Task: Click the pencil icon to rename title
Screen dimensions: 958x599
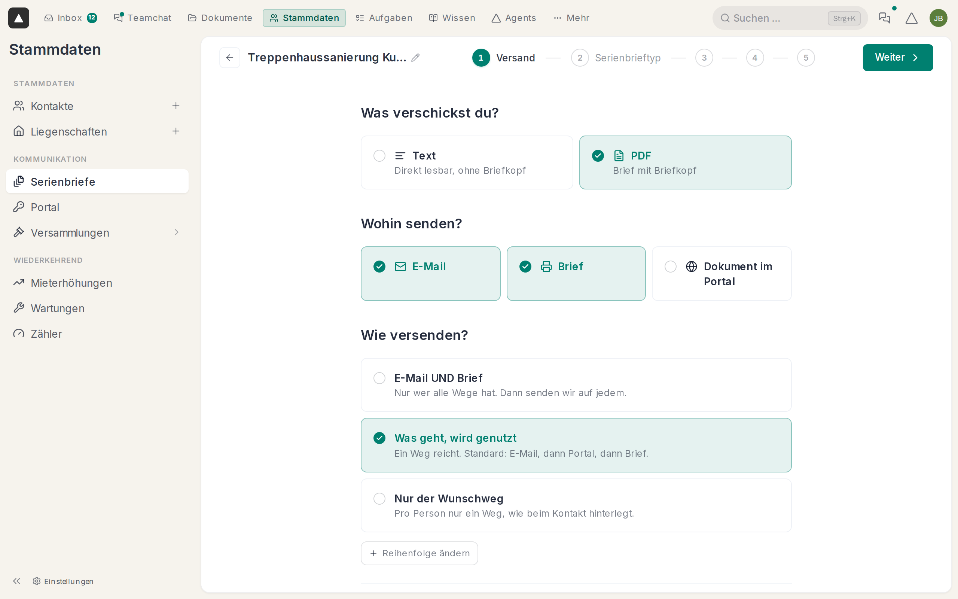Action: point(415,57)
